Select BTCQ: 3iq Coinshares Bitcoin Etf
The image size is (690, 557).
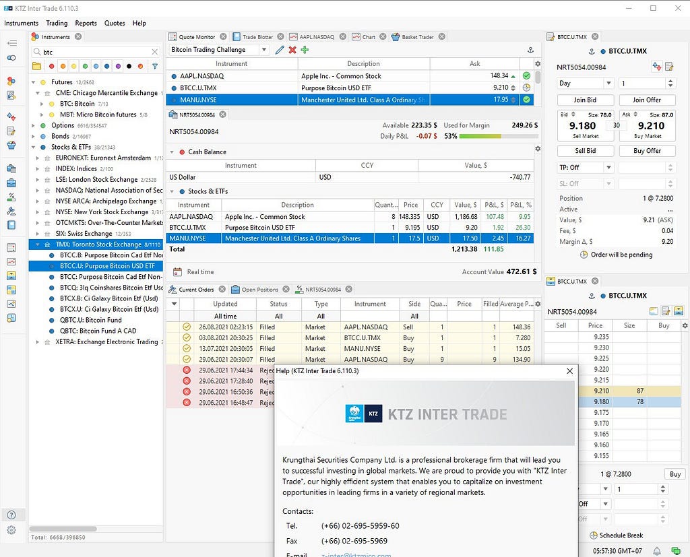111,288
